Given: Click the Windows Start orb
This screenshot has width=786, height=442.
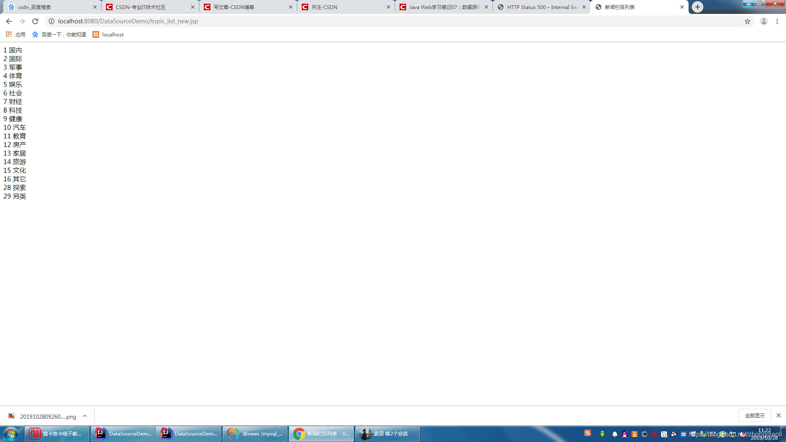Looking at the screenshot, I should tap(11, 433).
